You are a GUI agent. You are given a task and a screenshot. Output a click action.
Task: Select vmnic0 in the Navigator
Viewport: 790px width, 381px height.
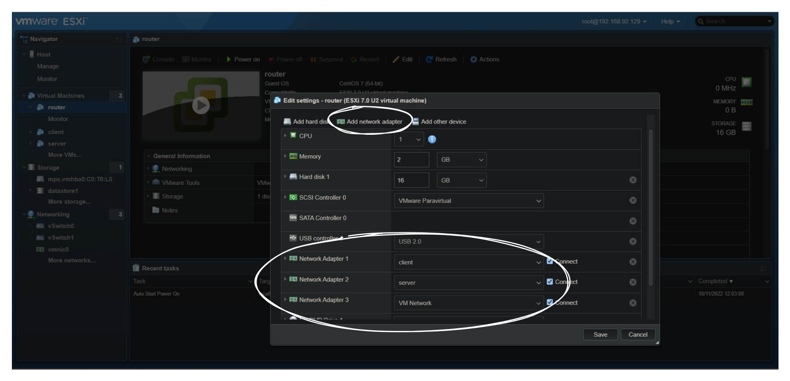[x=58, y=249]
